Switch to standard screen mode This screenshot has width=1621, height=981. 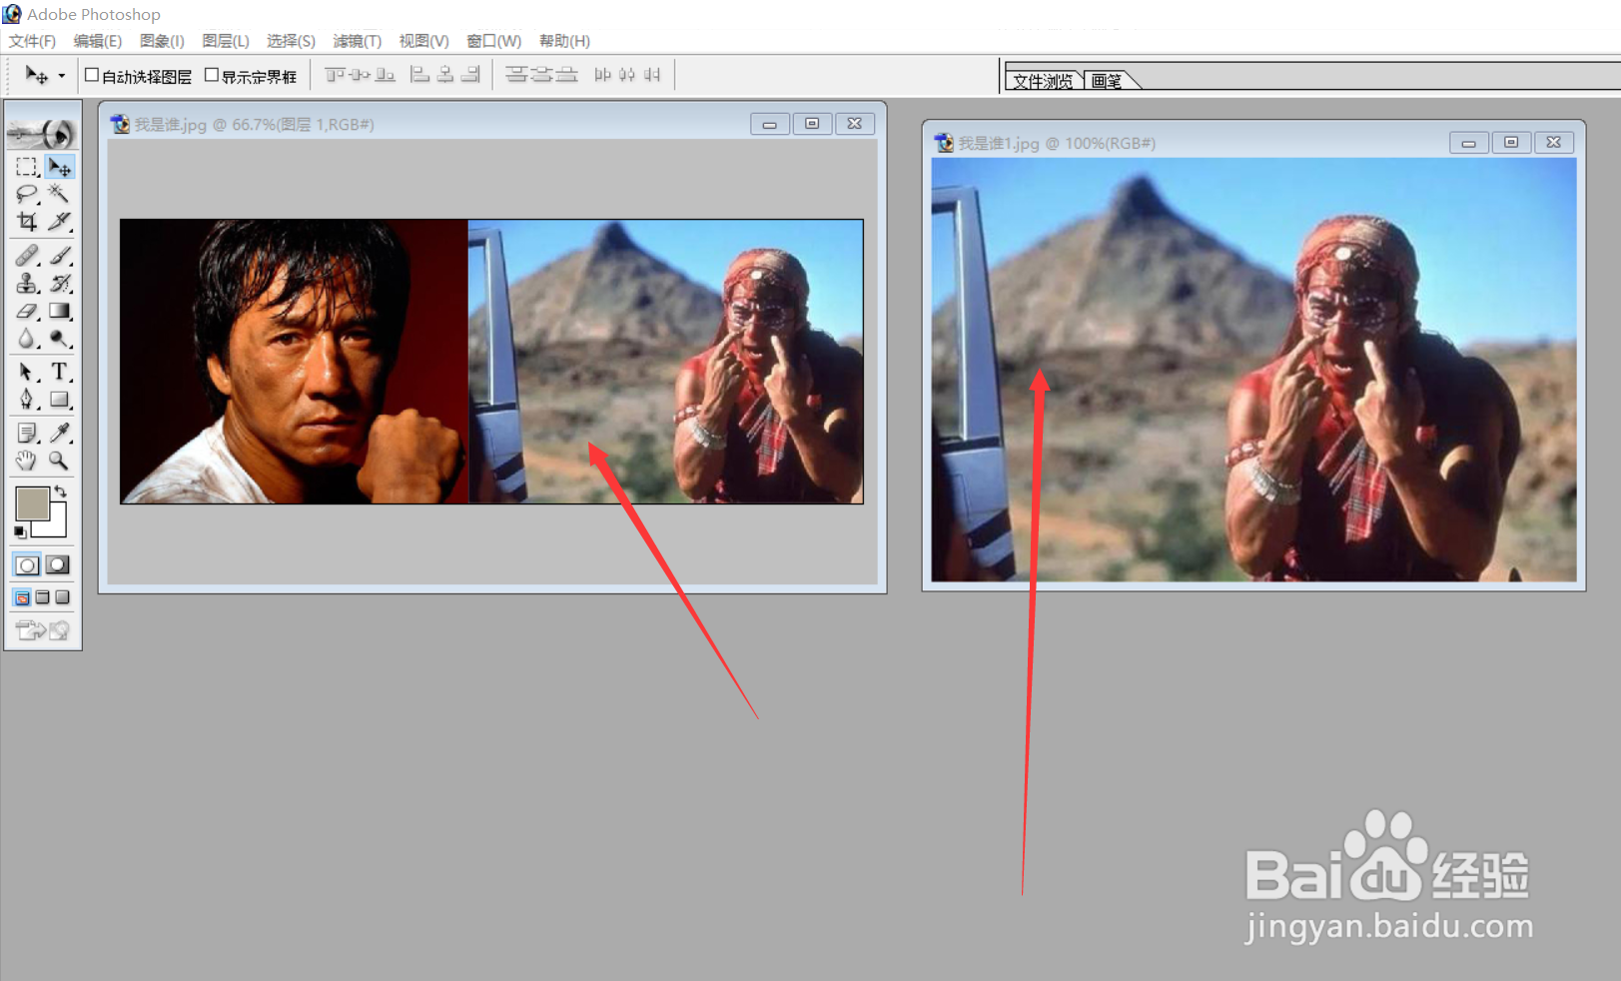[22, 597]
